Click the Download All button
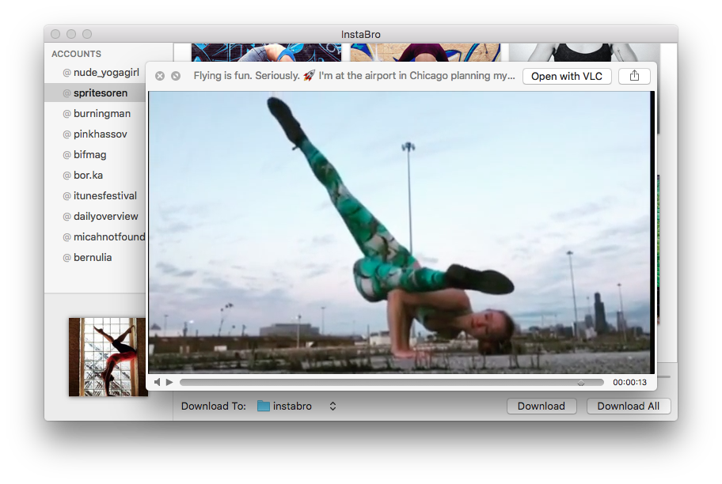The width and height of the screenshot is (722, 484). (629, 406)
